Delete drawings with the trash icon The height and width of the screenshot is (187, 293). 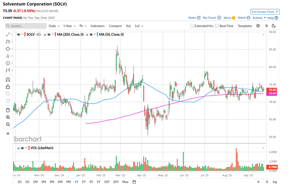(8, 110)
